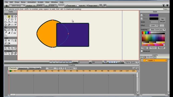
Task: Click inside the Width input field
Action: click(x=154, y=22)
